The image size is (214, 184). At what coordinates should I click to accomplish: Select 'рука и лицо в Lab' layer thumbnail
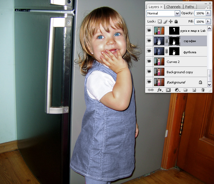(159, 31)
